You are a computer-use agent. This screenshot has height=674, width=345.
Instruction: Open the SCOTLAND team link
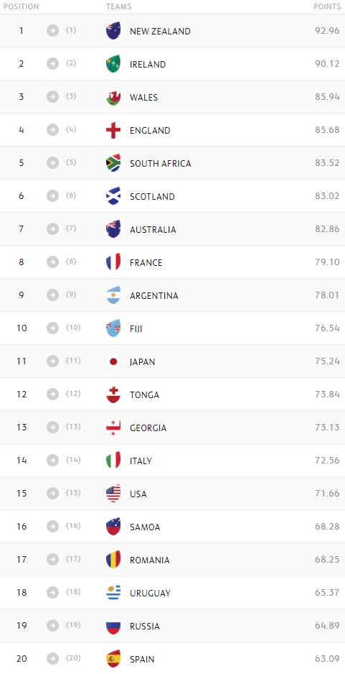152,196
